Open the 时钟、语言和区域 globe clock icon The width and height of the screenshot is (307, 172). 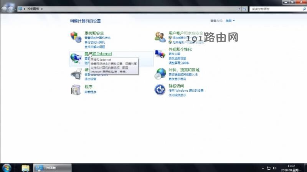click(160, 74)
